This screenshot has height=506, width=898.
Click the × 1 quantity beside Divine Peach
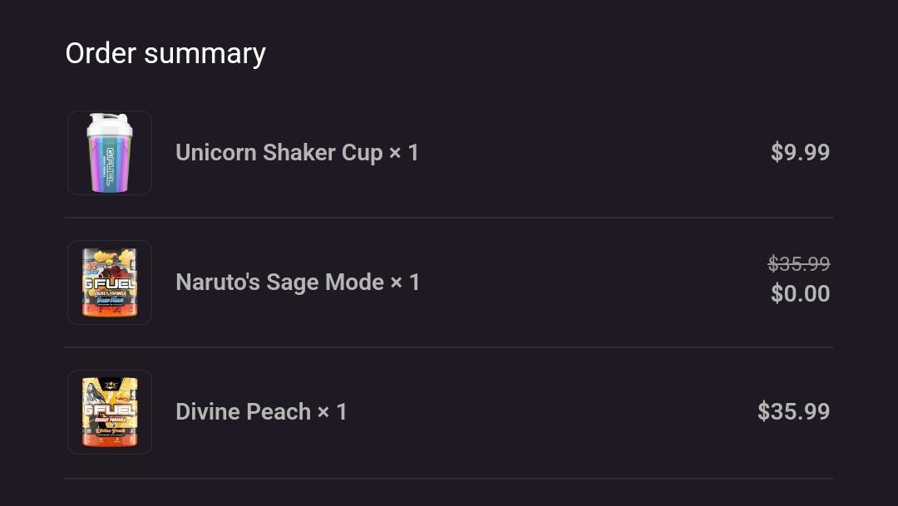tap(333, 411)
